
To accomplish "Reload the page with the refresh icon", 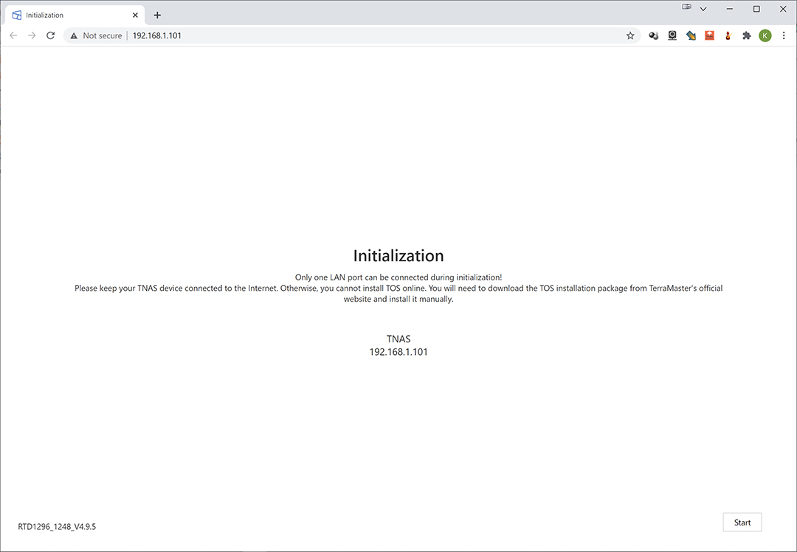I will pos(50,35).
